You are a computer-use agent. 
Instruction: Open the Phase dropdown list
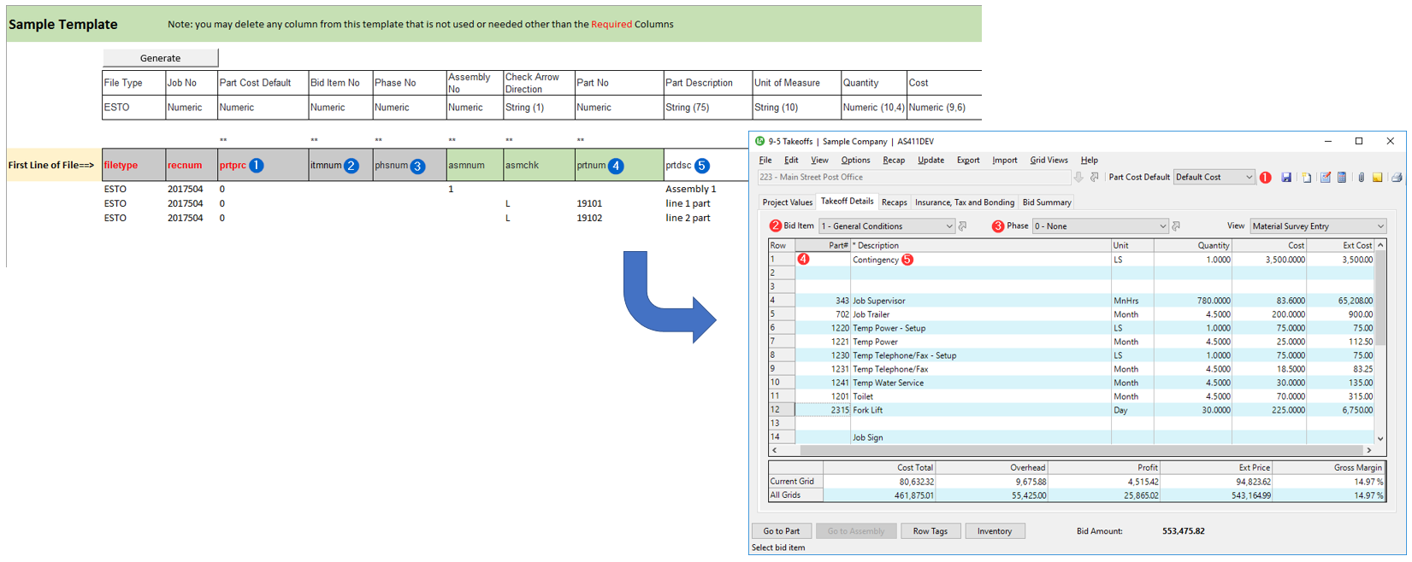[x=1162, y=226]
